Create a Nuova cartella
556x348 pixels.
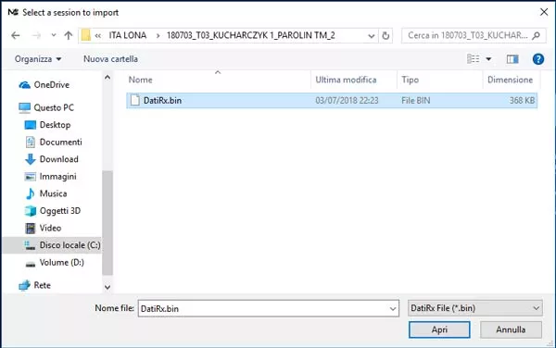[110, 59]
